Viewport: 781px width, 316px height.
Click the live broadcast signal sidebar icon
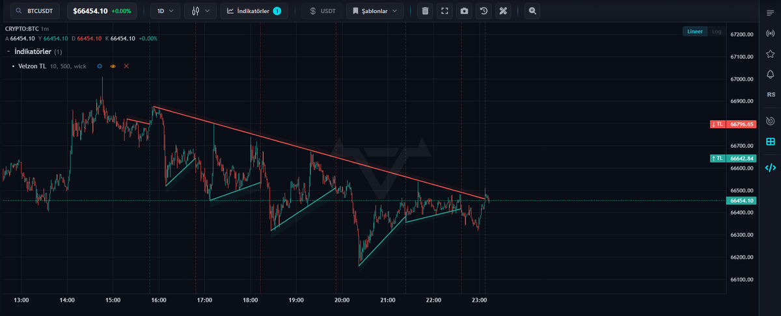coord(771,33)
